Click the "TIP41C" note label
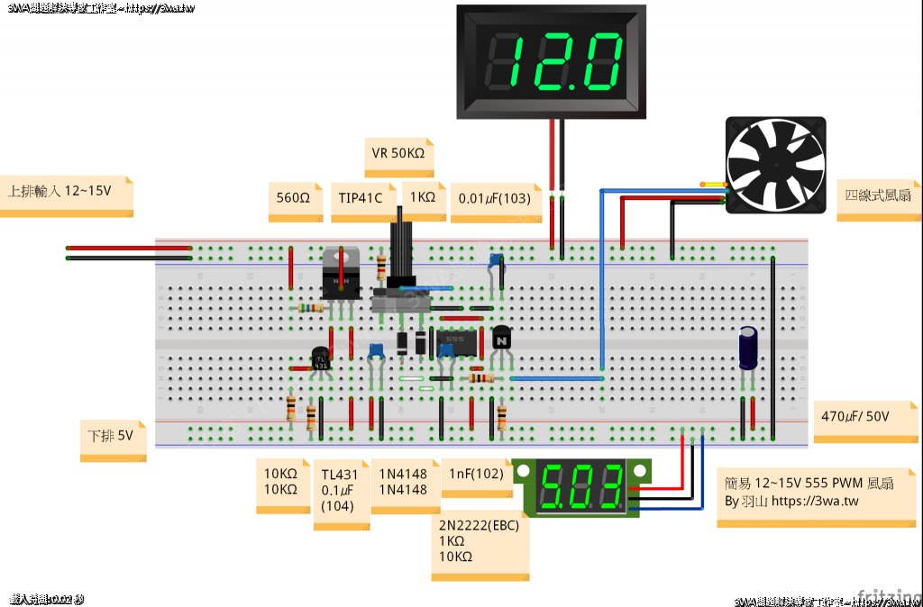 coord(361,199)
